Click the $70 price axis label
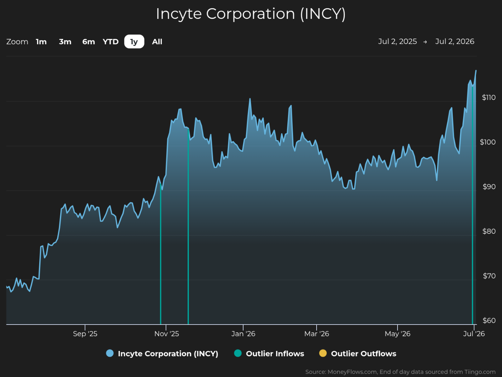Image resolution: width=502 pixels, height=377 pixels. [489, 276]
